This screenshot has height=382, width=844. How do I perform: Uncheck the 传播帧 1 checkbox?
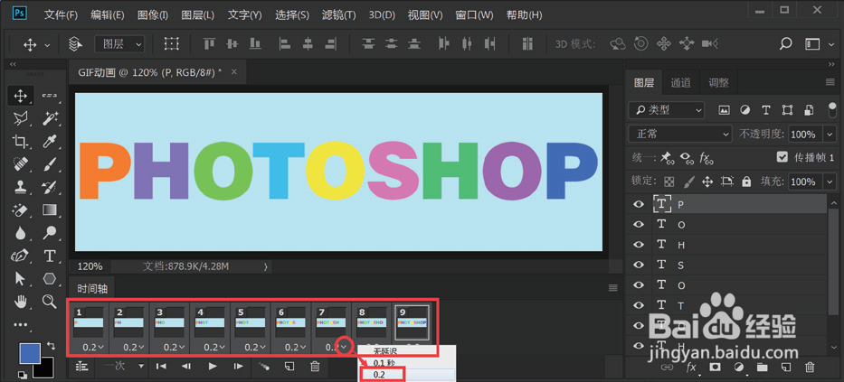pos(782,157)
